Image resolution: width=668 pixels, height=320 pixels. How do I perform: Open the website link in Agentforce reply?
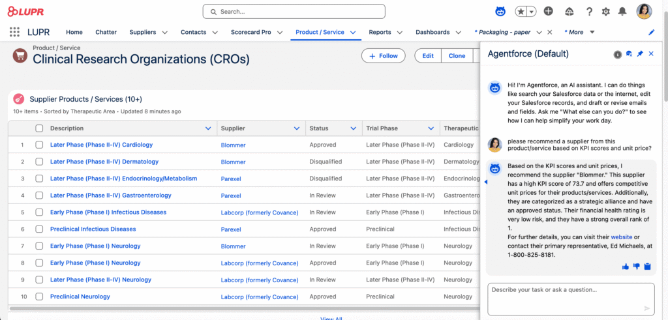[622, 237]
